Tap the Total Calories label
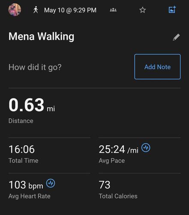This screenshot has height=215, width=189. [x=118, y=196]
